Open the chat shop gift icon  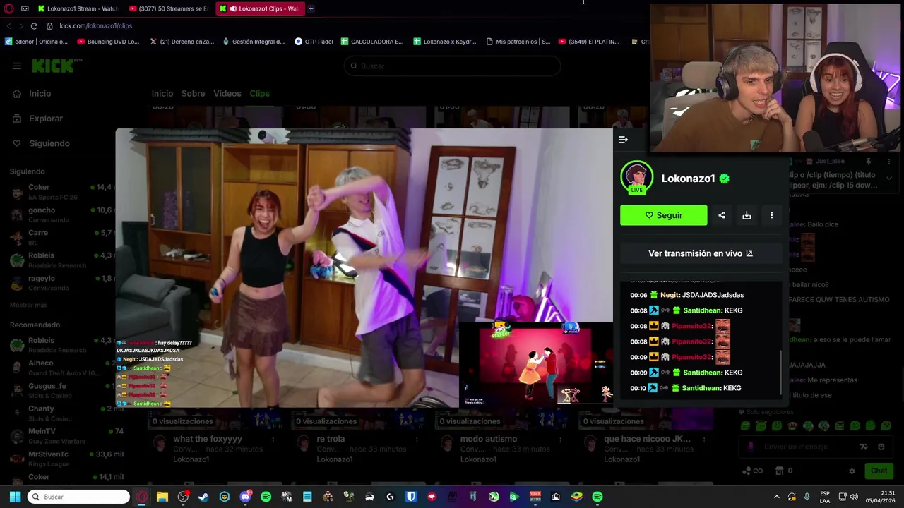tap(780, 471)
